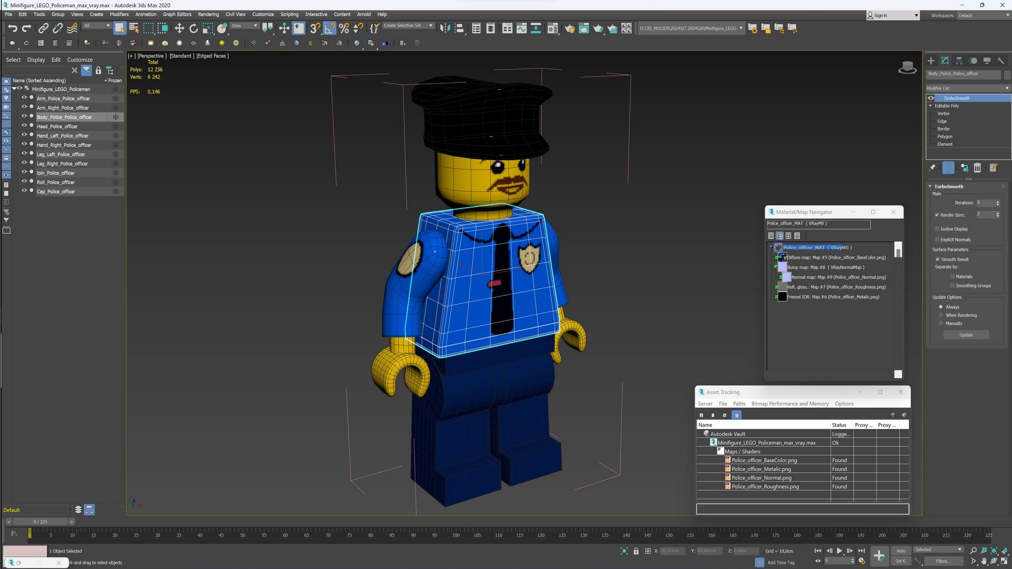Click the time slider 0 / 225 handle
Viewport: 1012px width, 569px height.
pyautogui.click(x=40, y=522)
